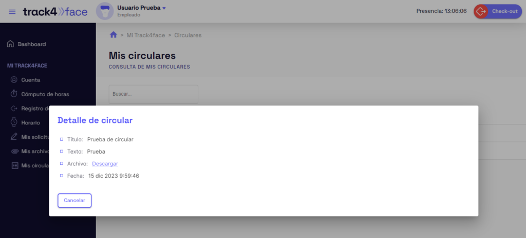Screen dimensions: 526x238
Task: Open the Cómputo de horas menu item
Action: pos(45,94)
